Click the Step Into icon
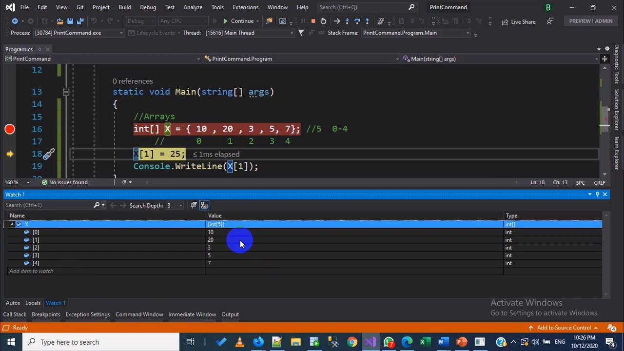The image size is (624, 351). point(347,21)
